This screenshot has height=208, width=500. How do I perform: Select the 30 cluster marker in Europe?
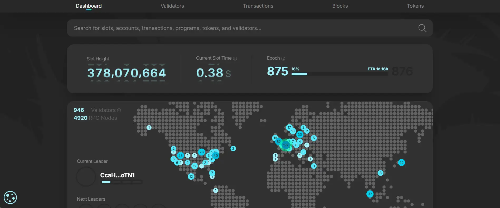(300, 134)
